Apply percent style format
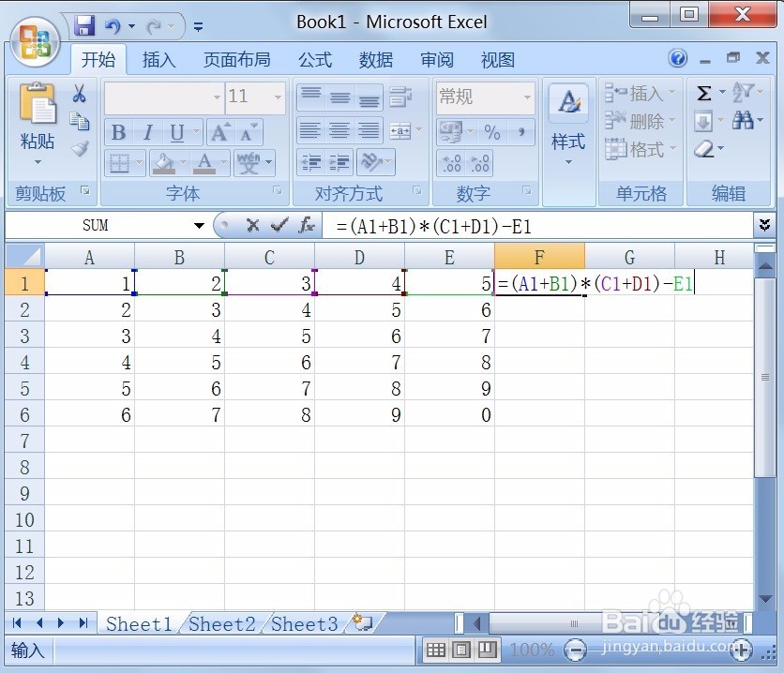This screenshot has height=673, width=784. click(x=492, y=132)
